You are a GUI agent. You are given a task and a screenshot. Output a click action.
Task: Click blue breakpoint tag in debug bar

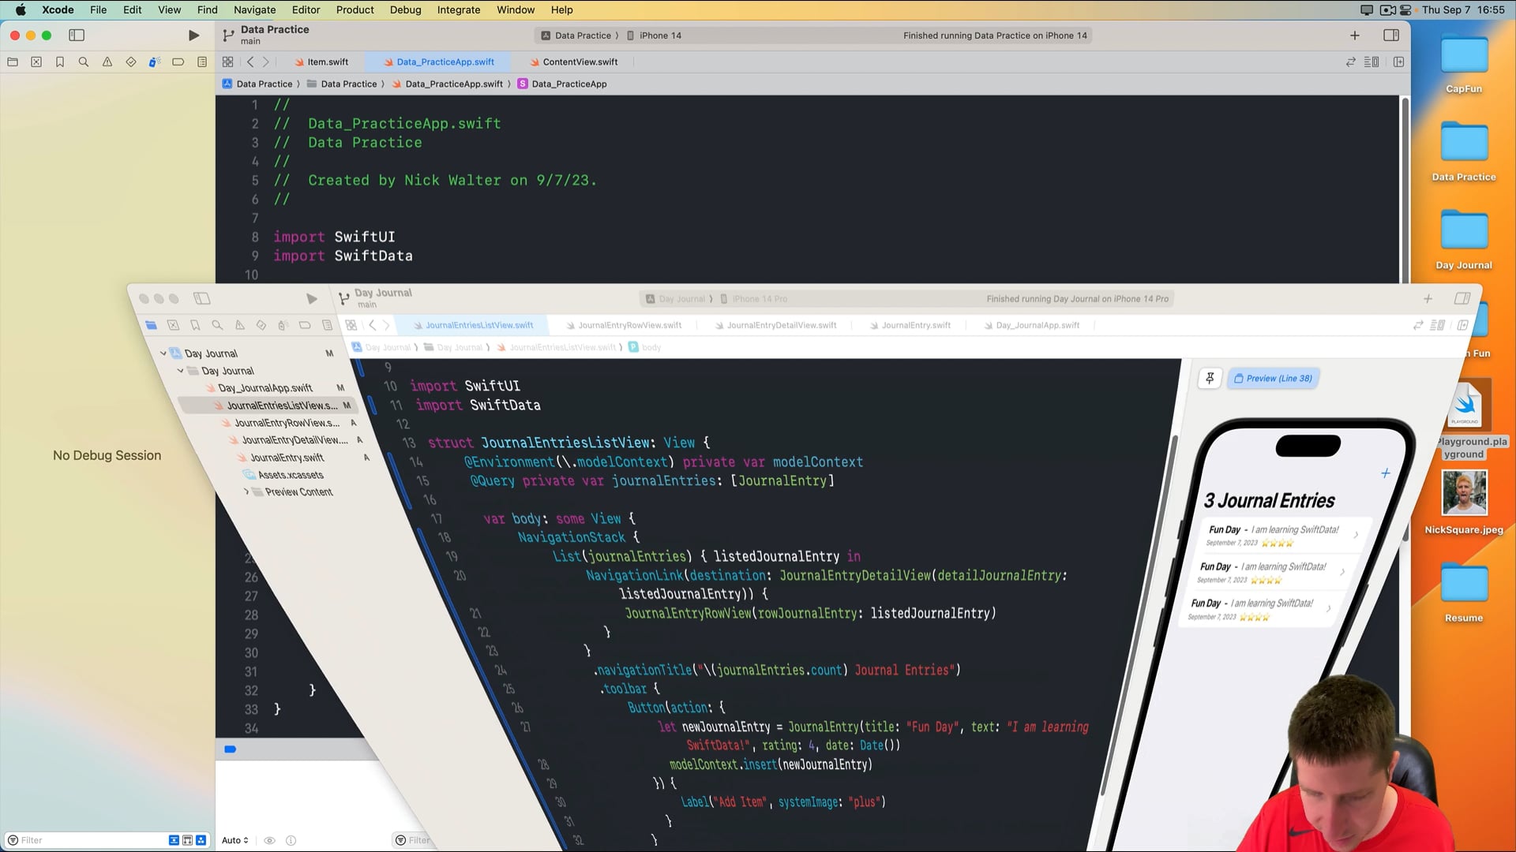point(231,749)
